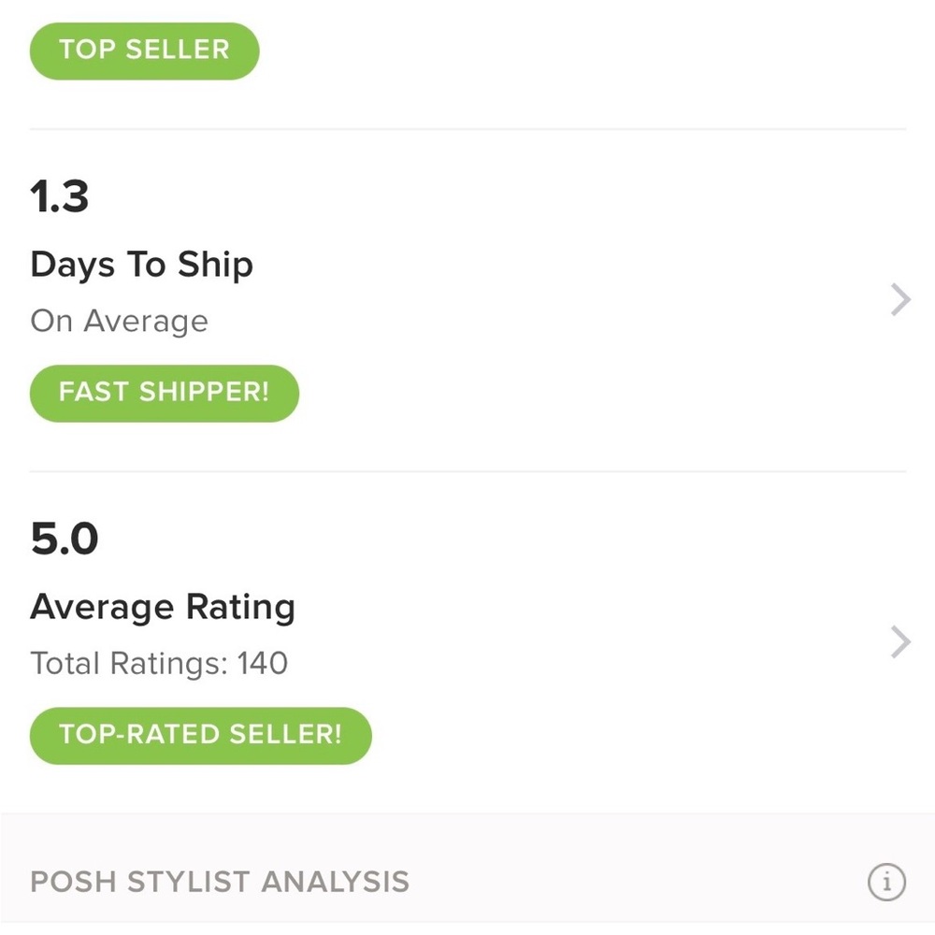Tap the 5.0 rating score
The image size is (935, 935).
65,539
